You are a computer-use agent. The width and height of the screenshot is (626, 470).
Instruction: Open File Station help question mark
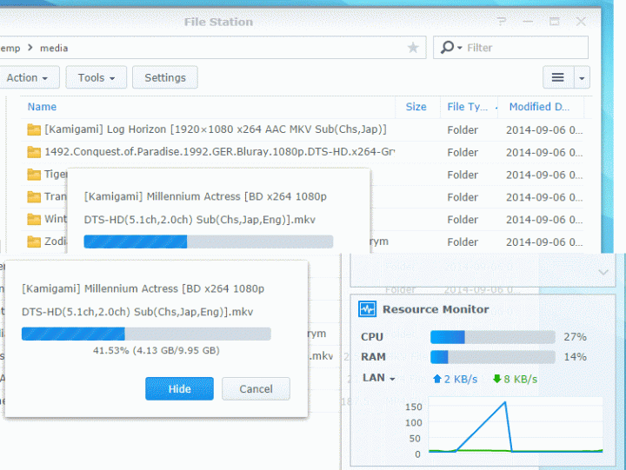[501, 22]
